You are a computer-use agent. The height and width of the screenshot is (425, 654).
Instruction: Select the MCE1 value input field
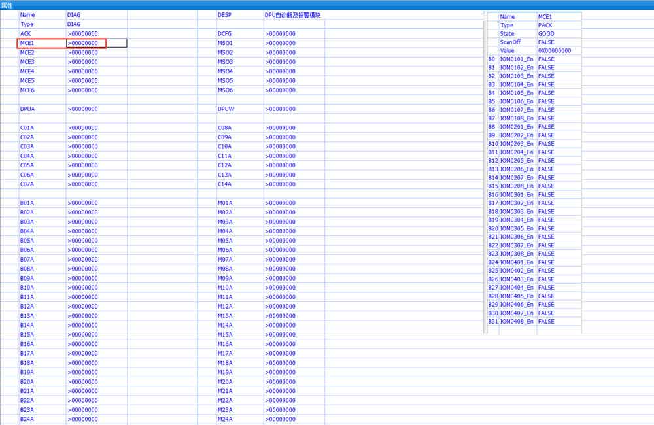96,43
